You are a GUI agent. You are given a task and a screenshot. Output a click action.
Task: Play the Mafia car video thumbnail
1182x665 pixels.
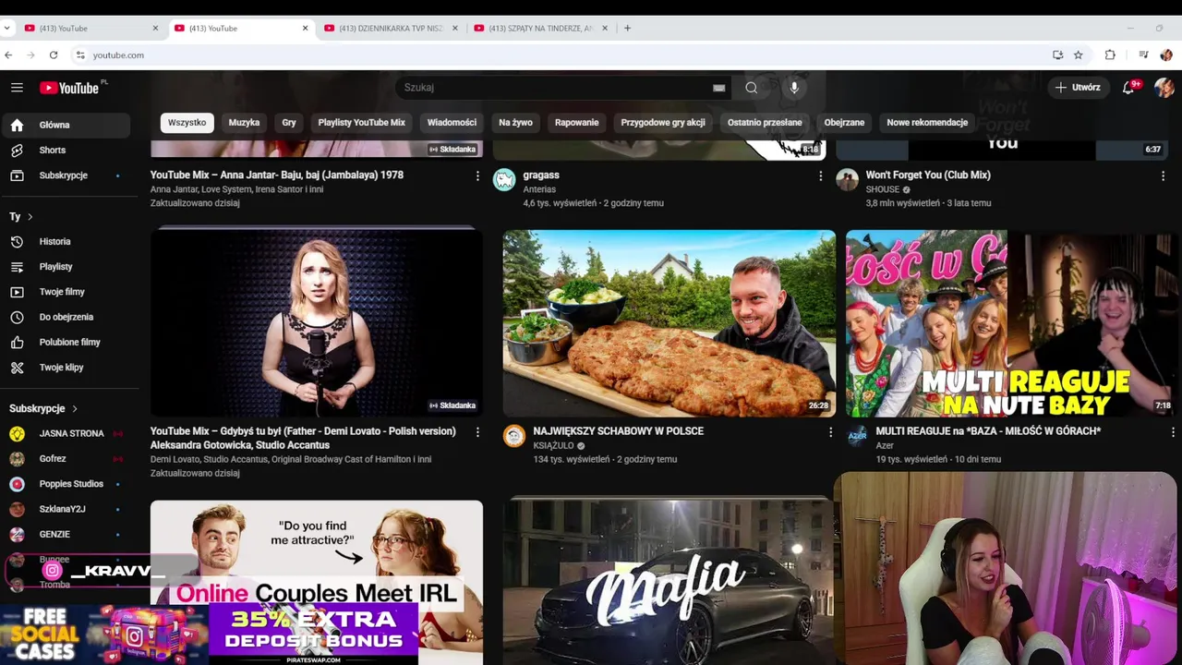tap(669, 582)
